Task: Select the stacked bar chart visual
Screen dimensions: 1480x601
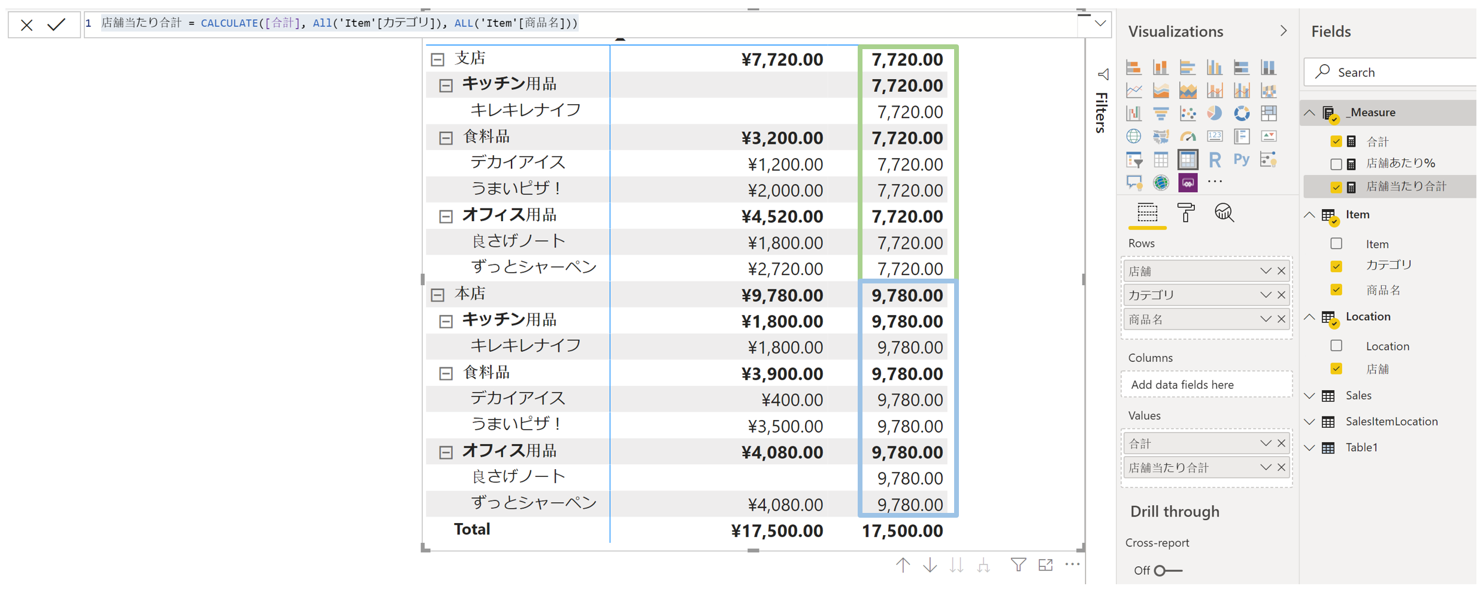Action: tap(1133, 68)
